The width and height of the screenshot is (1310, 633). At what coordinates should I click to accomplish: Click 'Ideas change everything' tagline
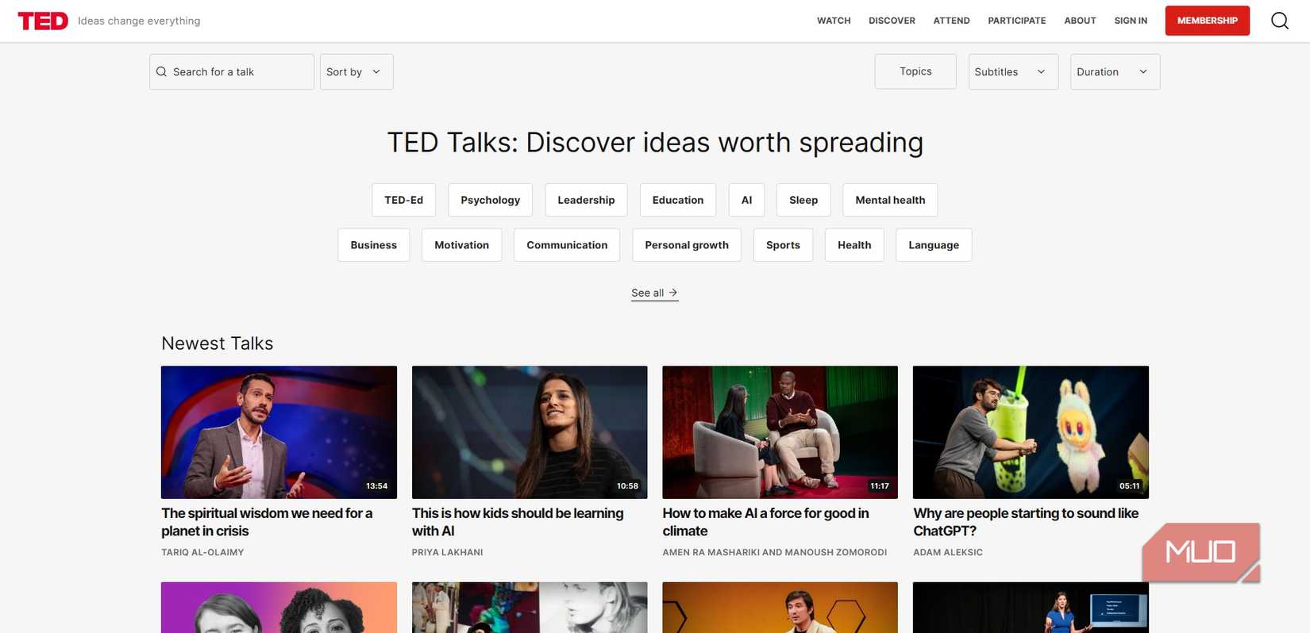[139, 21]
